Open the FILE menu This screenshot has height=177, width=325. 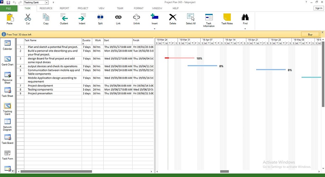tap(9, 8)
